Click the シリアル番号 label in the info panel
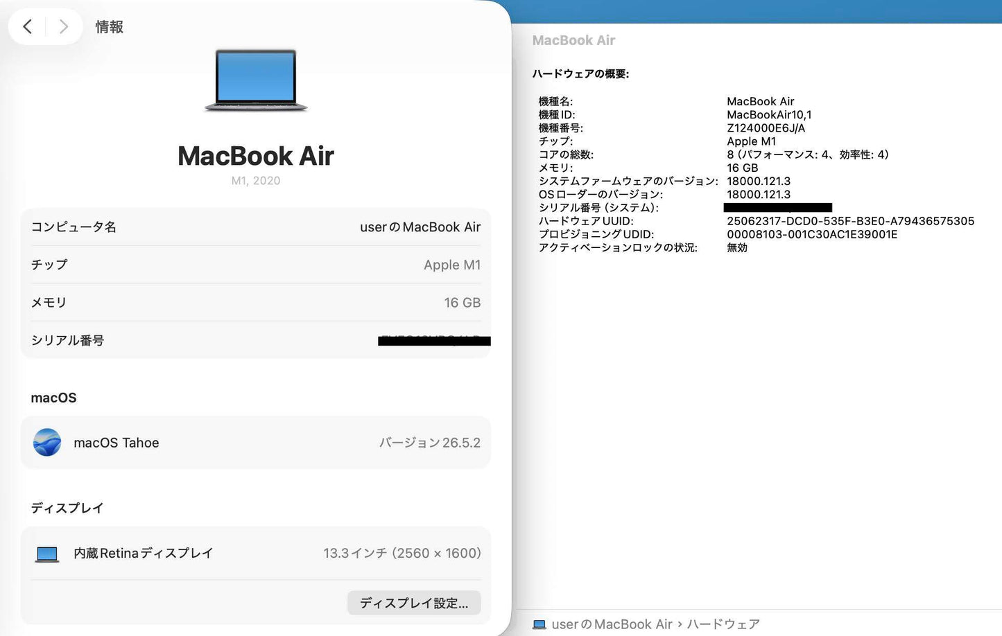This screenshot has height=636, width=1002. point(67,340)
